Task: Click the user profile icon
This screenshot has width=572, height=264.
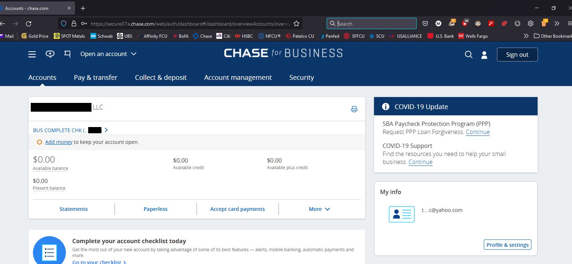Action: pos(484,55)
